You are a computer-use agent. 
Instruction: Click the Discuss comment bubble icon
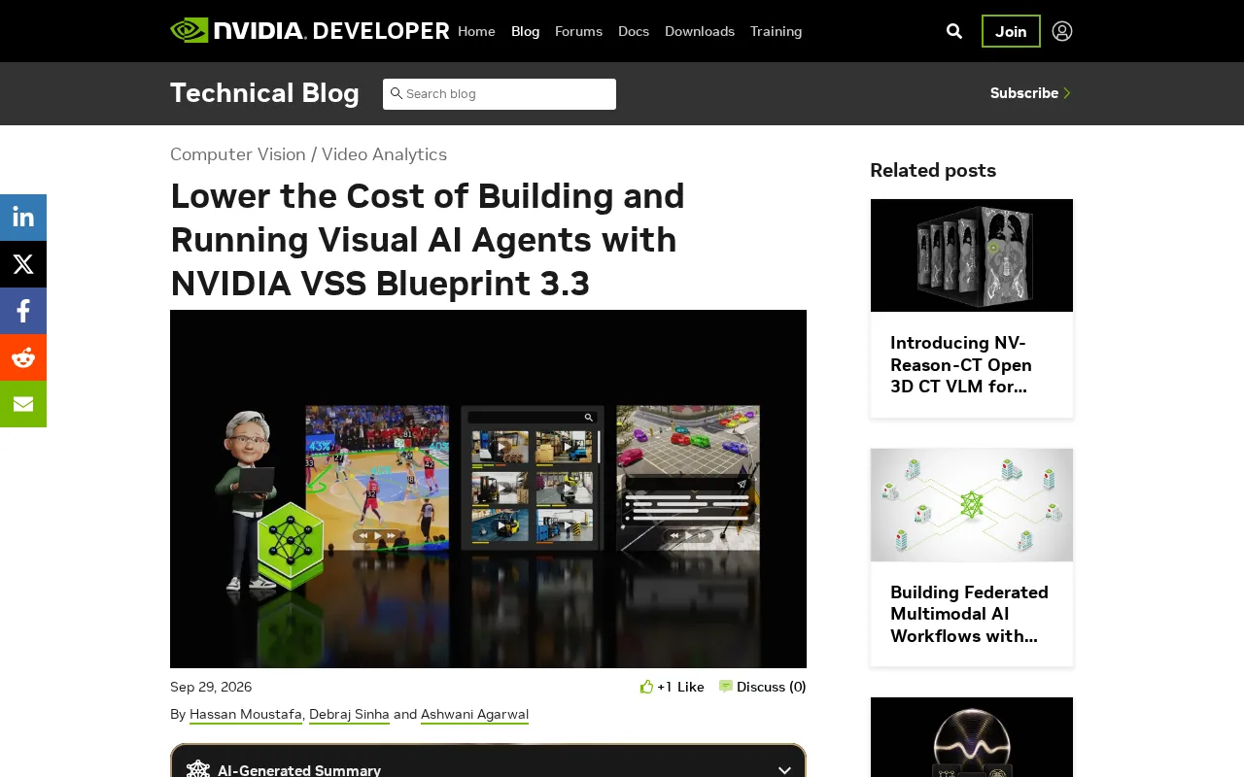(x=726, y=687)
